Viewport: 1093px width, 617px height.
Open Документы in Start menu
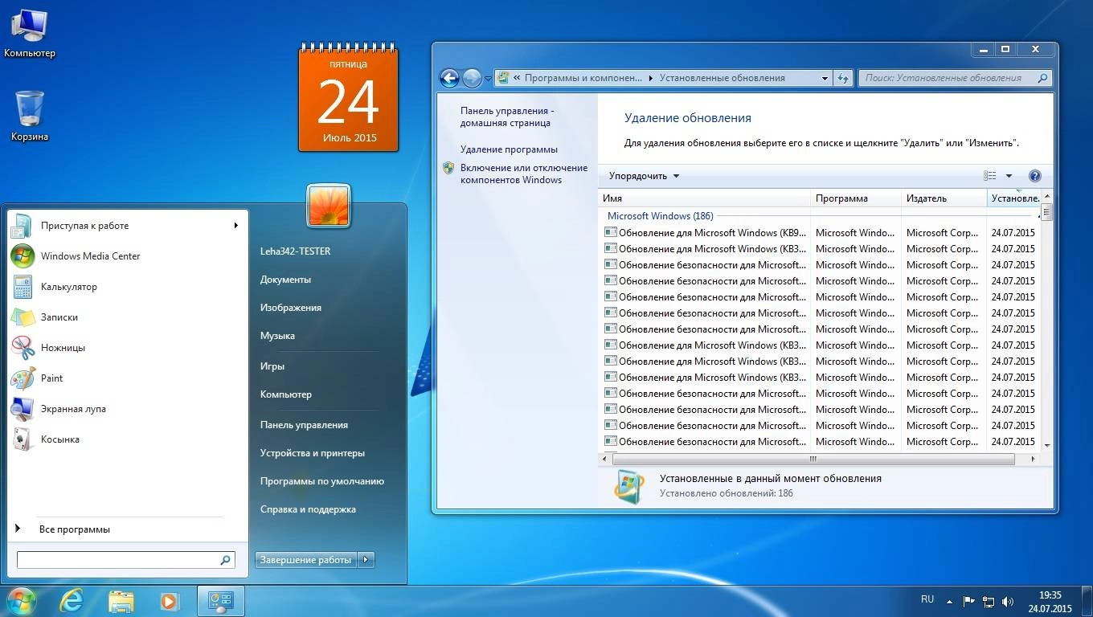point(285,280)
